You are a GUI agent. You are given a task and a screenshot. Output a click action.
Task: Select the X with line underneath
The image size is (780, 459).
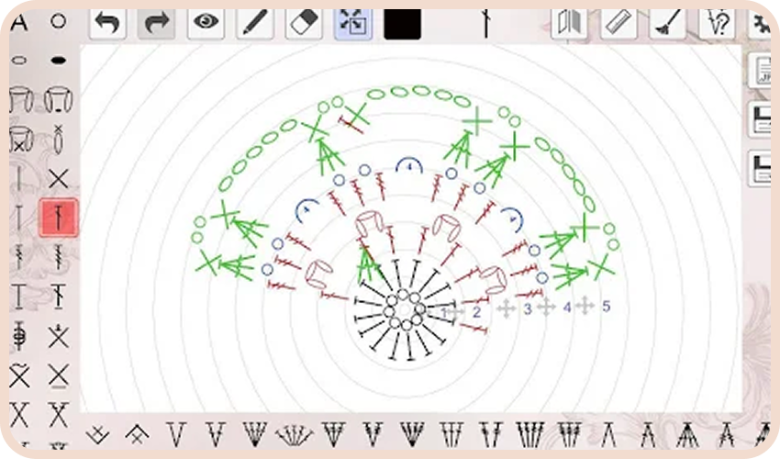[58, 375]
